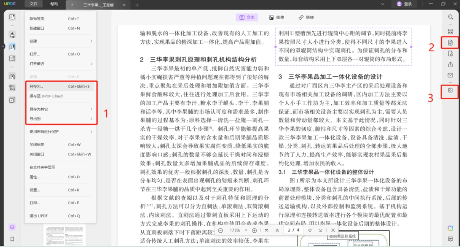Open the convert PDF icon
The height and width of the screenshot is (247, 460).
[x=450, y=43]
